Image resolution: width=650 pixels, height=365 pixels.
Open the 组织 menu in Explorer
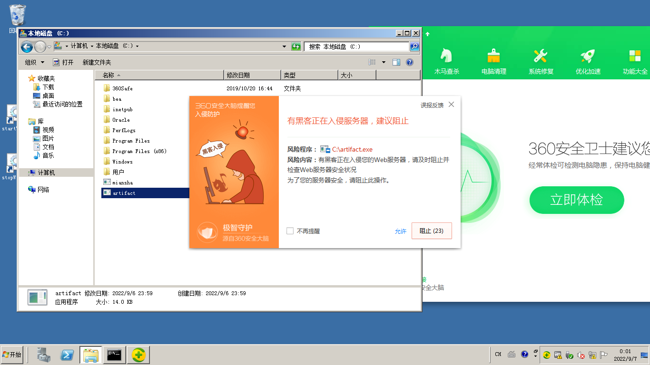[x=34, y=62]
